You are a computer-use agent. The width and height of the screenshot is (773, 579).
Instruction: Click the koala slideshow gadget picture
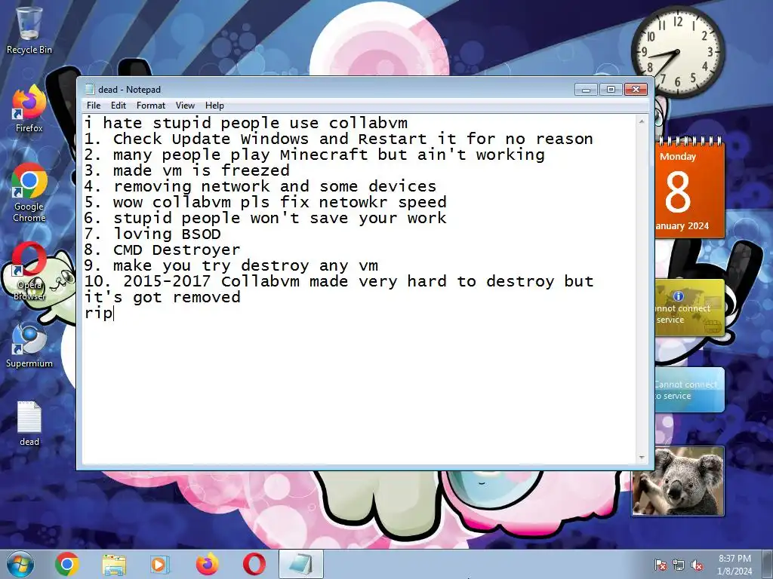[x=678, y=480]
